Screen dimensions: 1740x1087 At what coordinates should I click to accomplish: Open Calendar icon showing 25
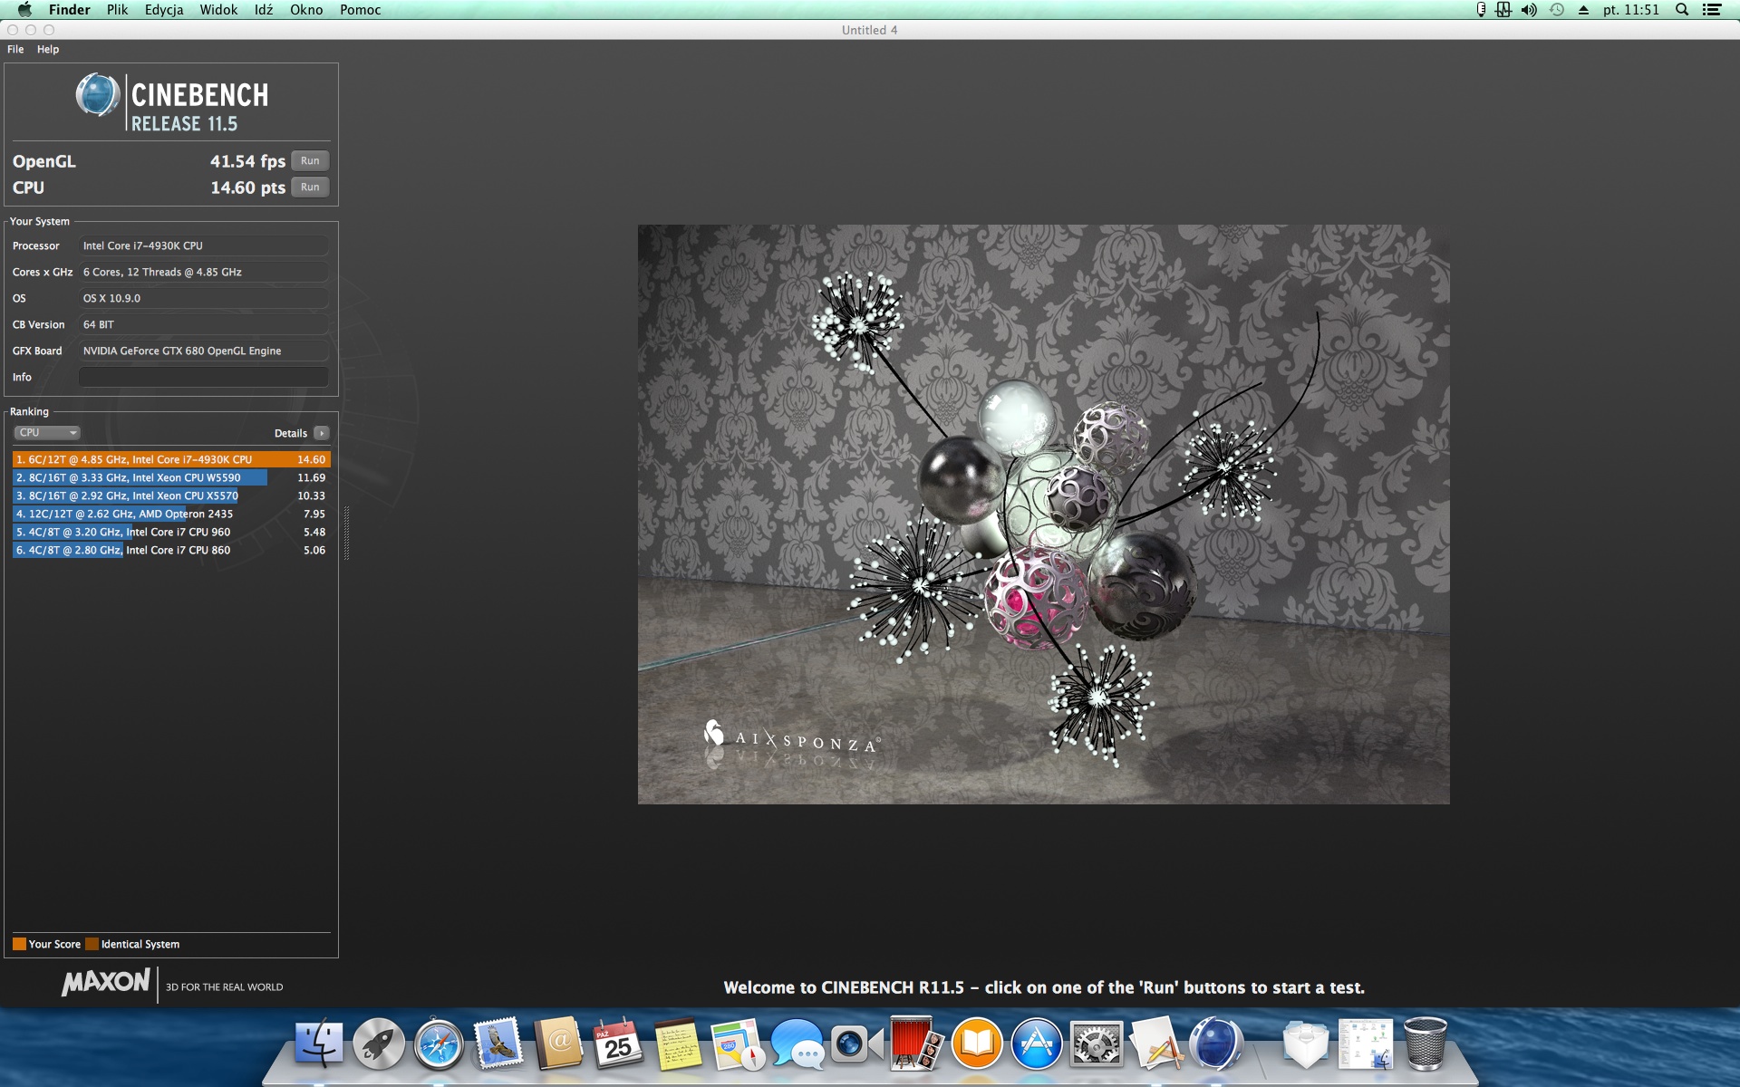click(x=618, y=1044)
